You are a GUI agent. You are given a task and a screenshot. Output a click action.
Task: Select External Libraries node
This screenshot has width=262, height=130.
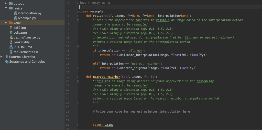22,57
